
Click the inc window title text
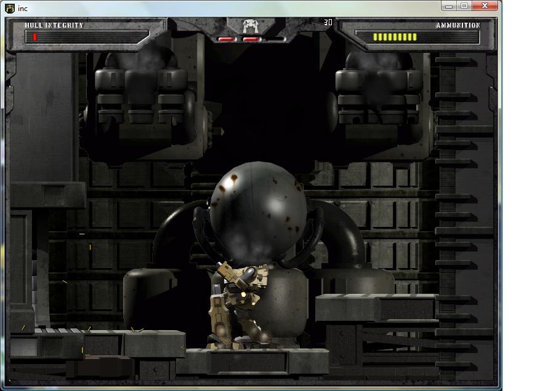[x=22, y=9]
